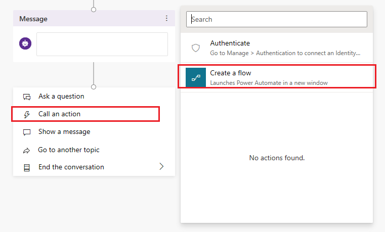The height and width of the screenshot is (232, 385).
Task: Click the connector node circle below Message
Action: pyautogui.click(x=94, y=87)
